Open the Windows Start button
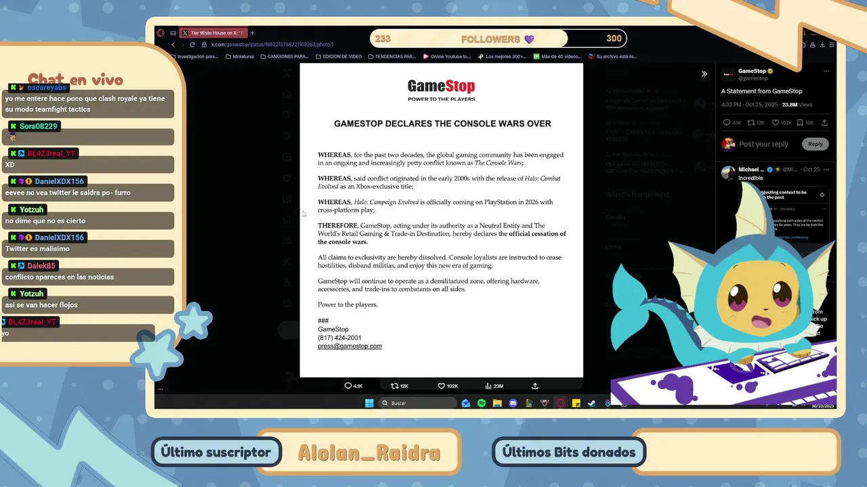This screenshot has height=487, width=867. click(369, 403)
